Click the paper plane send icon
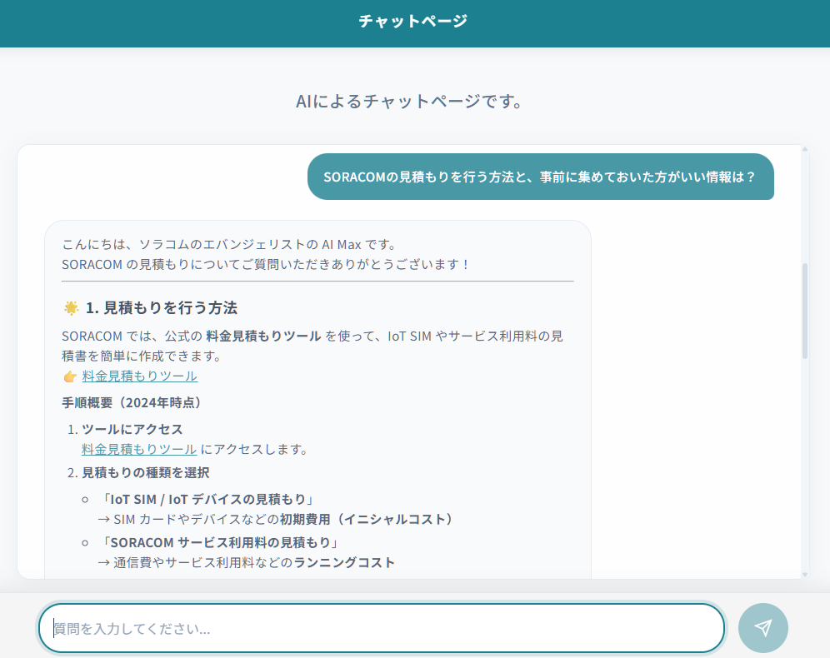The image size is (830, 658). [762, 628]
